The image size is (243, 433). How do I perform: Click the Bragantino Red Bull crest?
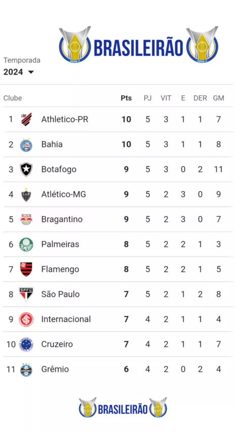[26, 219]
